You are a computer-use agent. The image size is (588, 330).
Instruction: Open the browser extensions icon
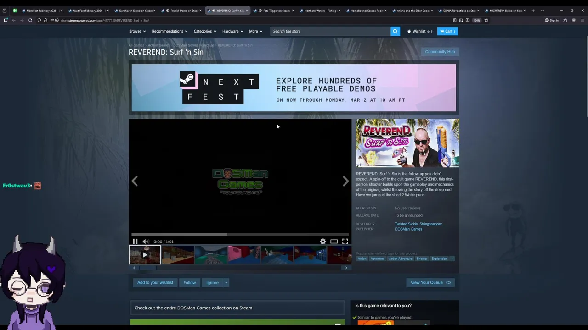(x=565, y=20)
